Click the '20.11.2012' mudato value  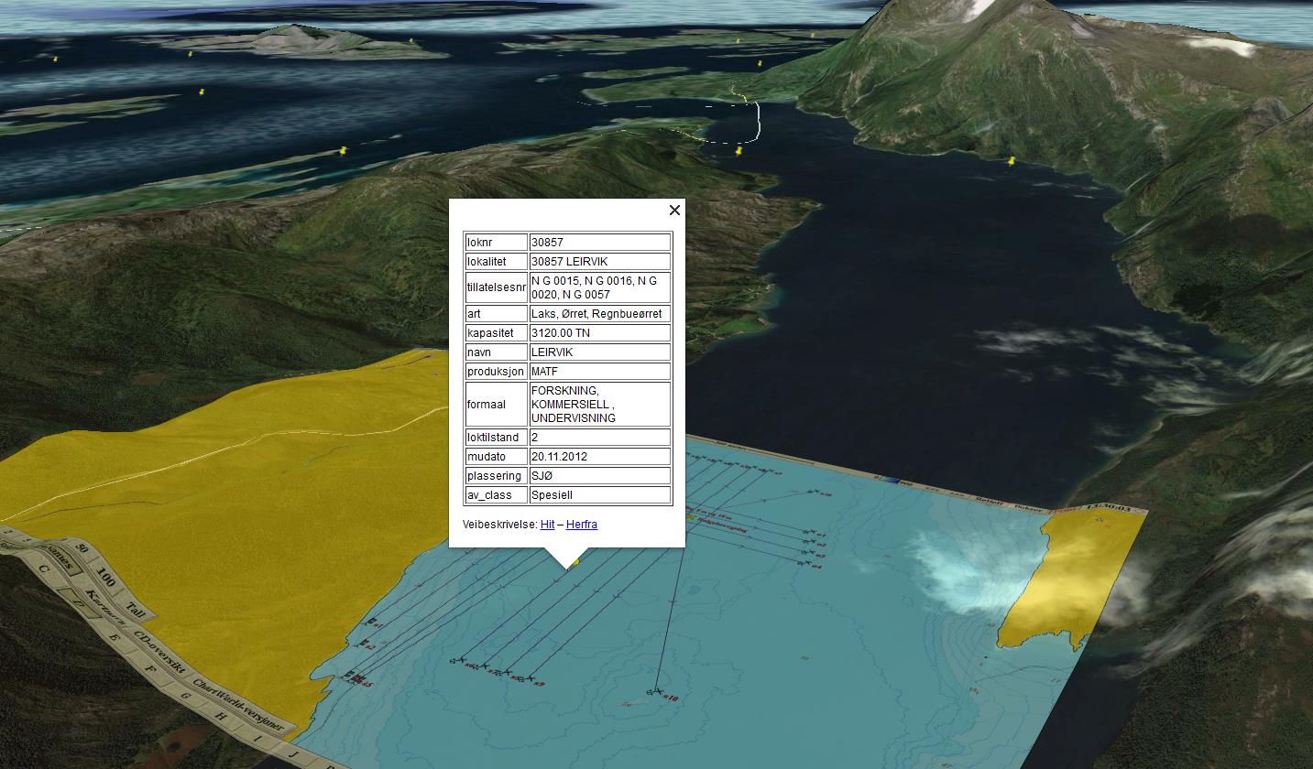coord(600,457)
